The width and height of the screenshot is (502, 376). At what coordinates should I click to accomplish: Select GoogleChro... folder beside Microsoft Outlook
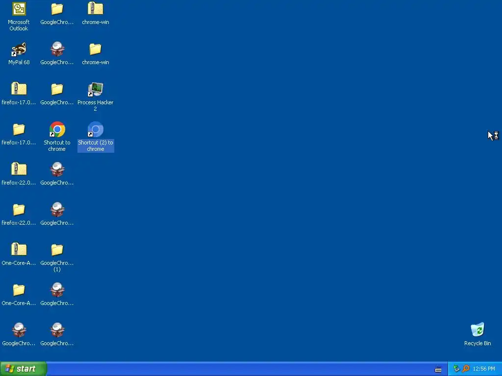[x=57, y=9]
